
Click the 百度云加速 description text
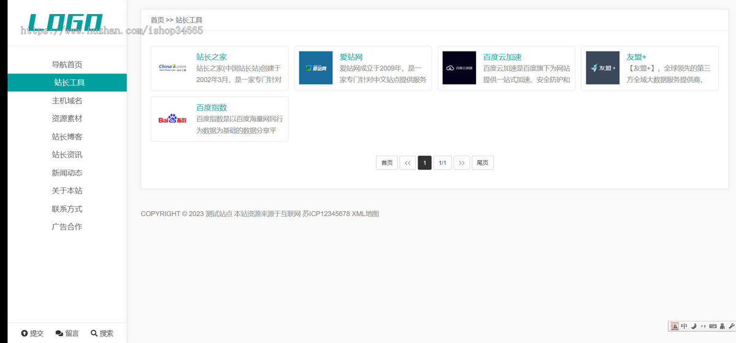[527, 74]
